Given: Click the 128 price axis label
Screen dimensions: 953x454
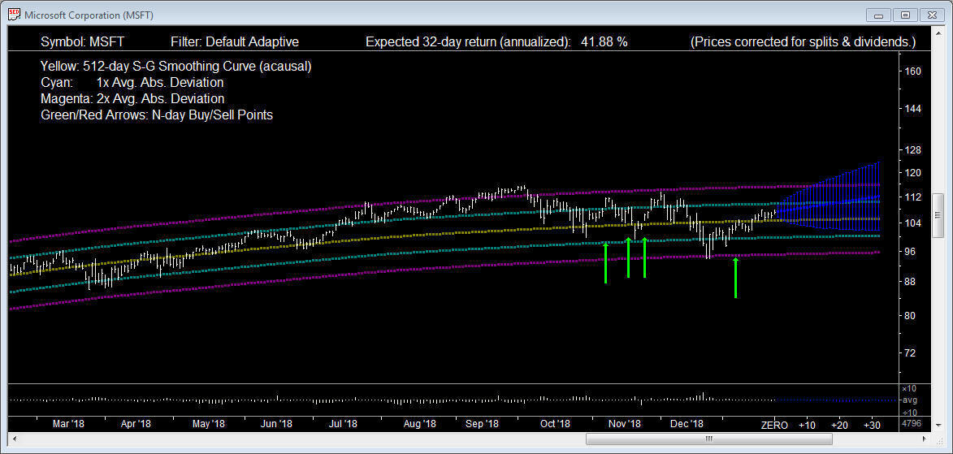Looking at the screenshot, I should 913,150.
